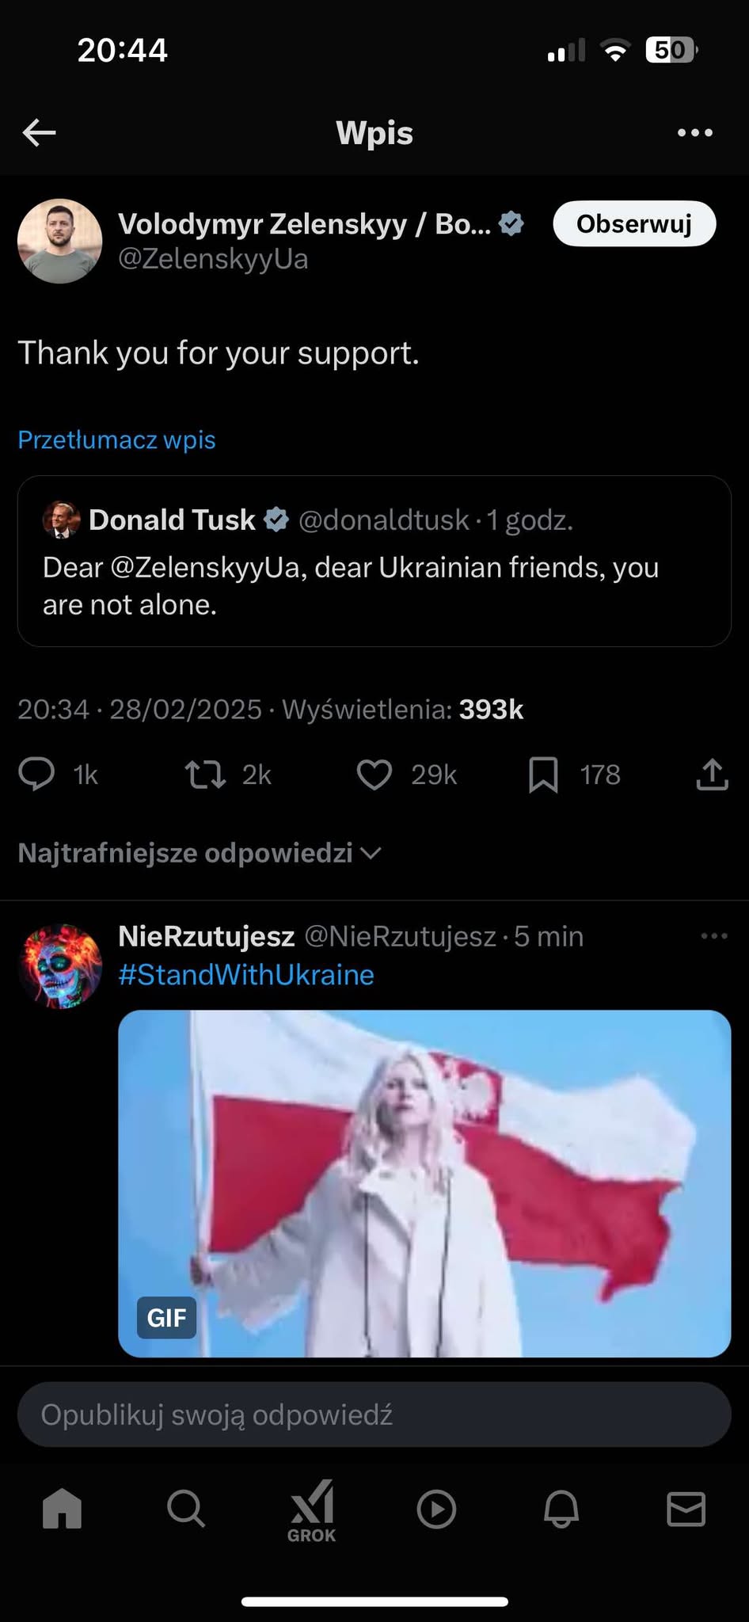Open the video play tab
Viewport: 749px width, 1622px height.
pos(436,1509)
